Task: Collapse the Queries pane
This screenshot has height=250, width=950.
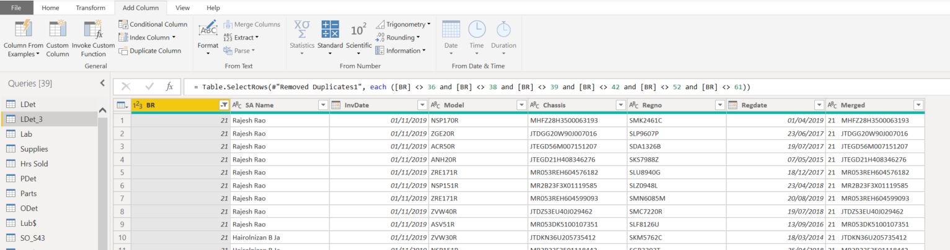Action: click(102, 84)
